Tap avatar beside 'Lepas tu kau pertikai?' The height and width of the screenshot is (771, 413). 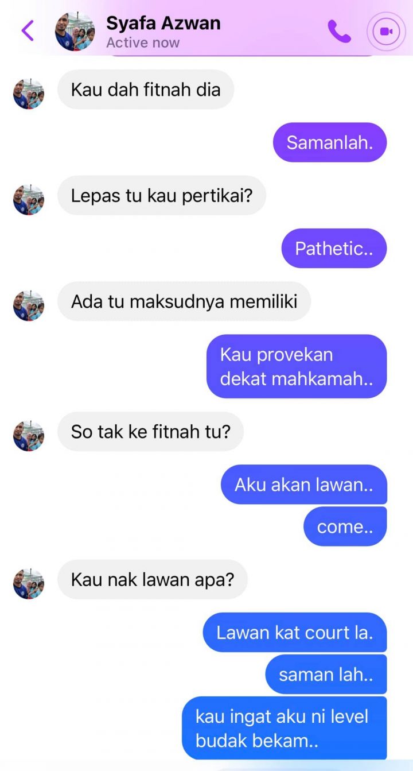tap(29, 200)
